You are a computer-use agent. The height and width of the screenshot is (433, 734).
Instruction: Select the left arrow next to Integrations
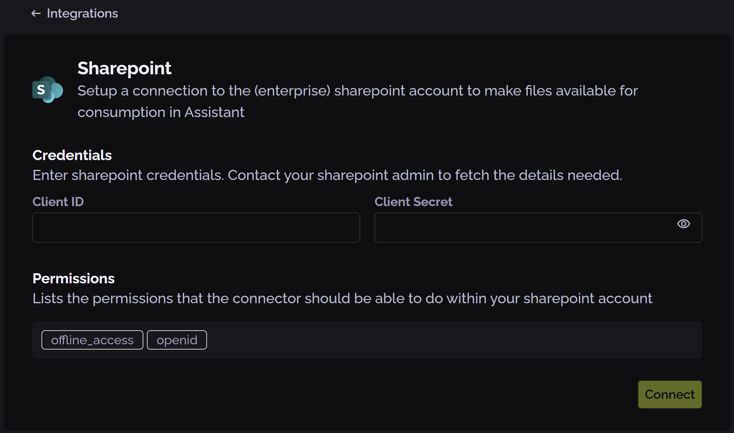pos(36,13)
